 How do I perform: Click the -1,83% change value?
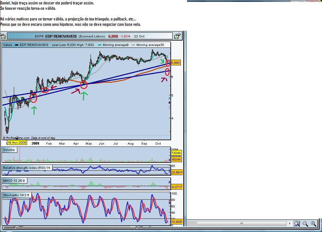point(125,36)
